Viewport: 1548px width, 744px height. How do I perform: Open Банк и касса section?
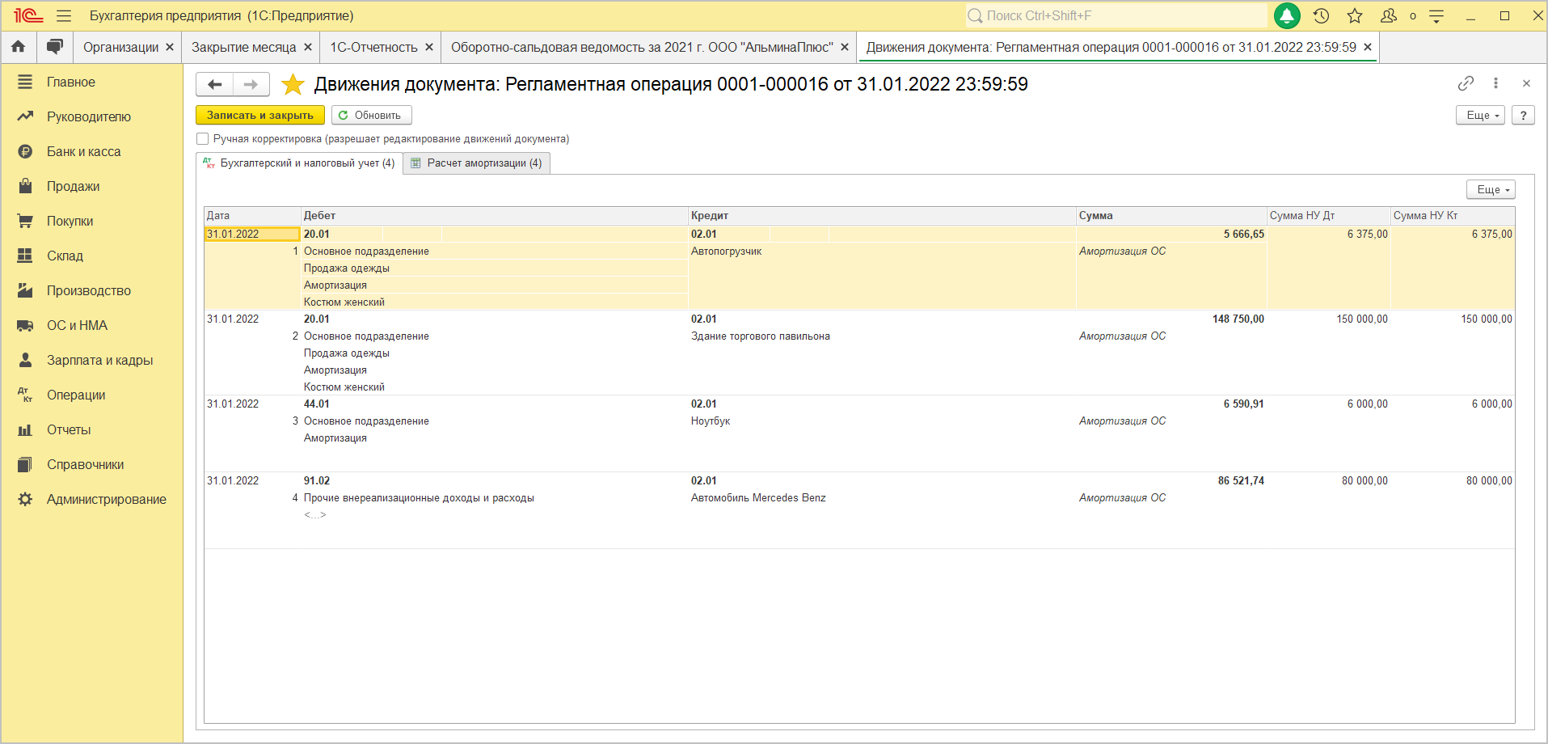(x=92, y=151)
